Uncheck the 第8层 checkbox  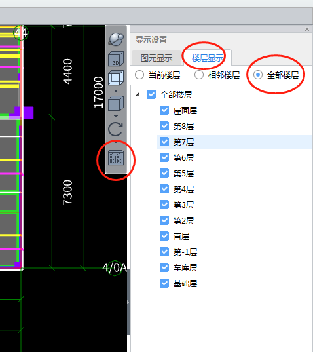coord(164,126)
